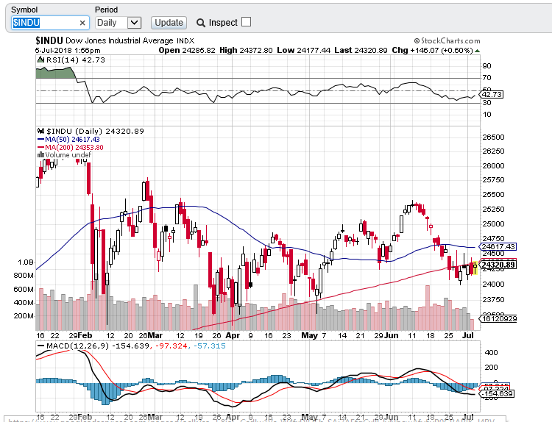Open the Period dropdown arrow
Viewport: 552px width, 422px height.
134,23
